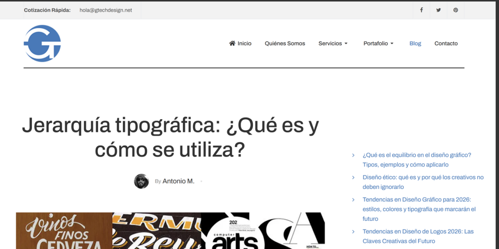Screen dimensions: 499x249
Task: Open the Pinterest social icon
Action: coord(456,10)
